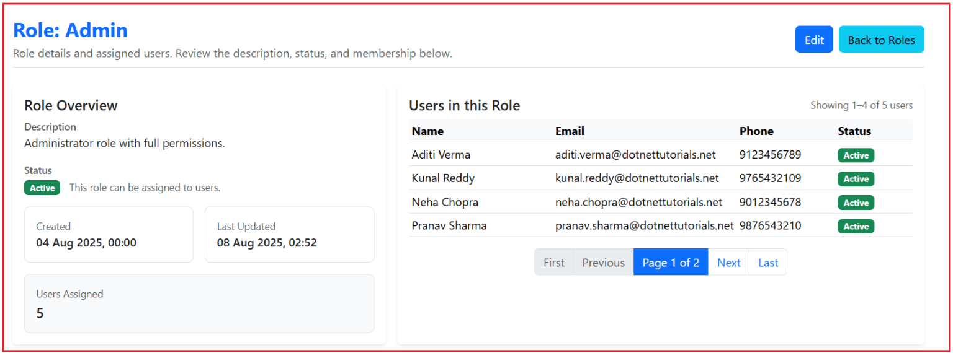Jump to the Last page link
The width and height of the screenshot is (953, 353).
pyautogui.click(x=767, y=263)
